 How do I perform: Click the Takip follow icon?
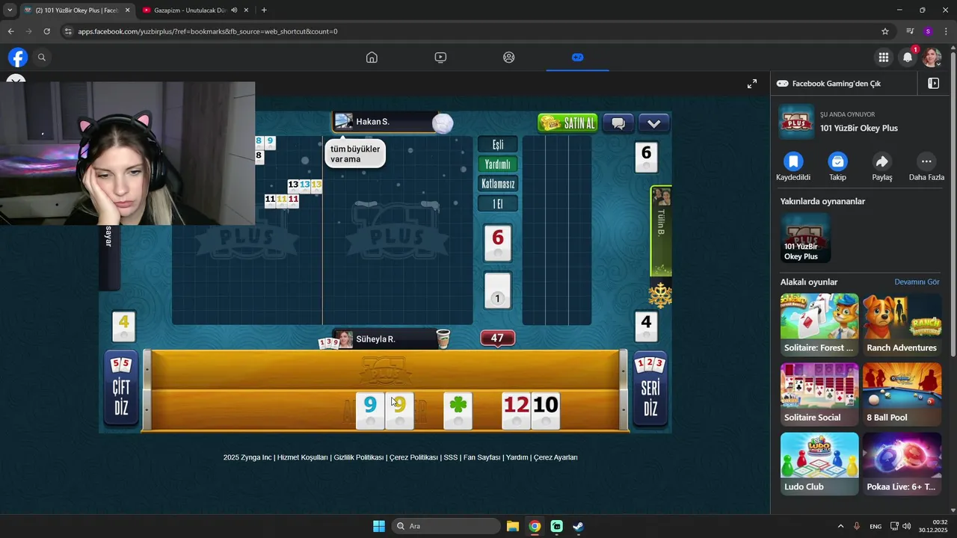[837, 161]
